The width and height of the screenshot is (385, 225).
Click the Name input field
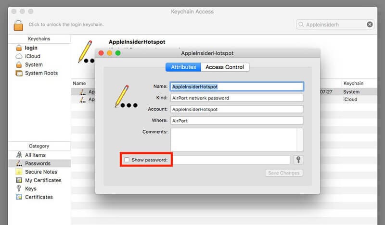click(237, 87)
